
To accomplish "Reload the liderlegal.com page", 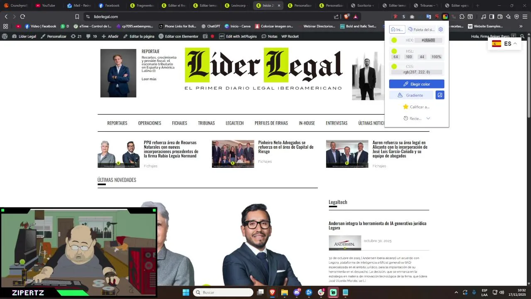I will tap(22, 17).
